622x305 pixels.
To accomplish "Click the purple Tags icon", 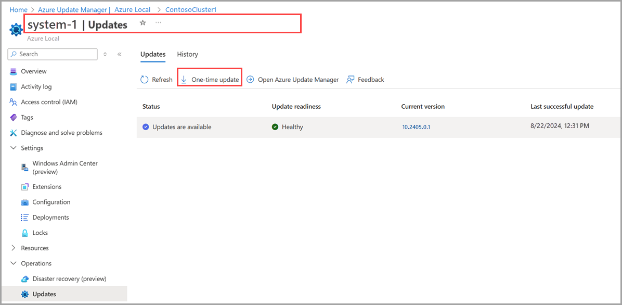I will 14,118.
